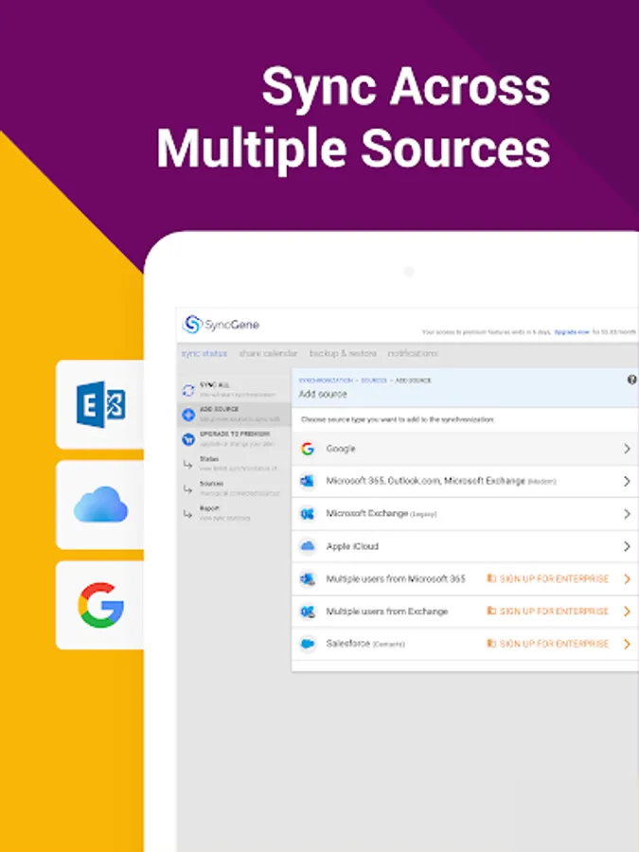The image size is (639, 852).
Task: Click Sign Up For Enterprise on Microsoft 365 row
Action: tap(548, 578)
